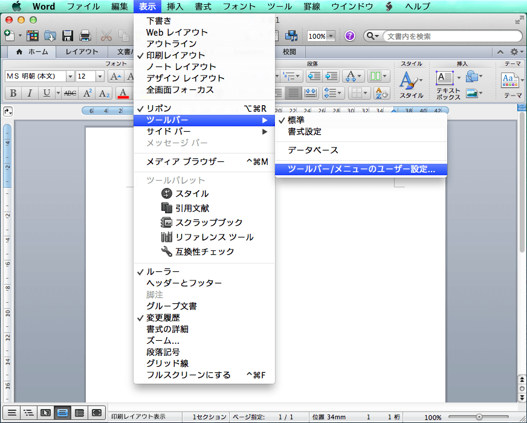Click the tab stop selector button
The width and height of the screenshot is (527, 423).
(8, 111)
